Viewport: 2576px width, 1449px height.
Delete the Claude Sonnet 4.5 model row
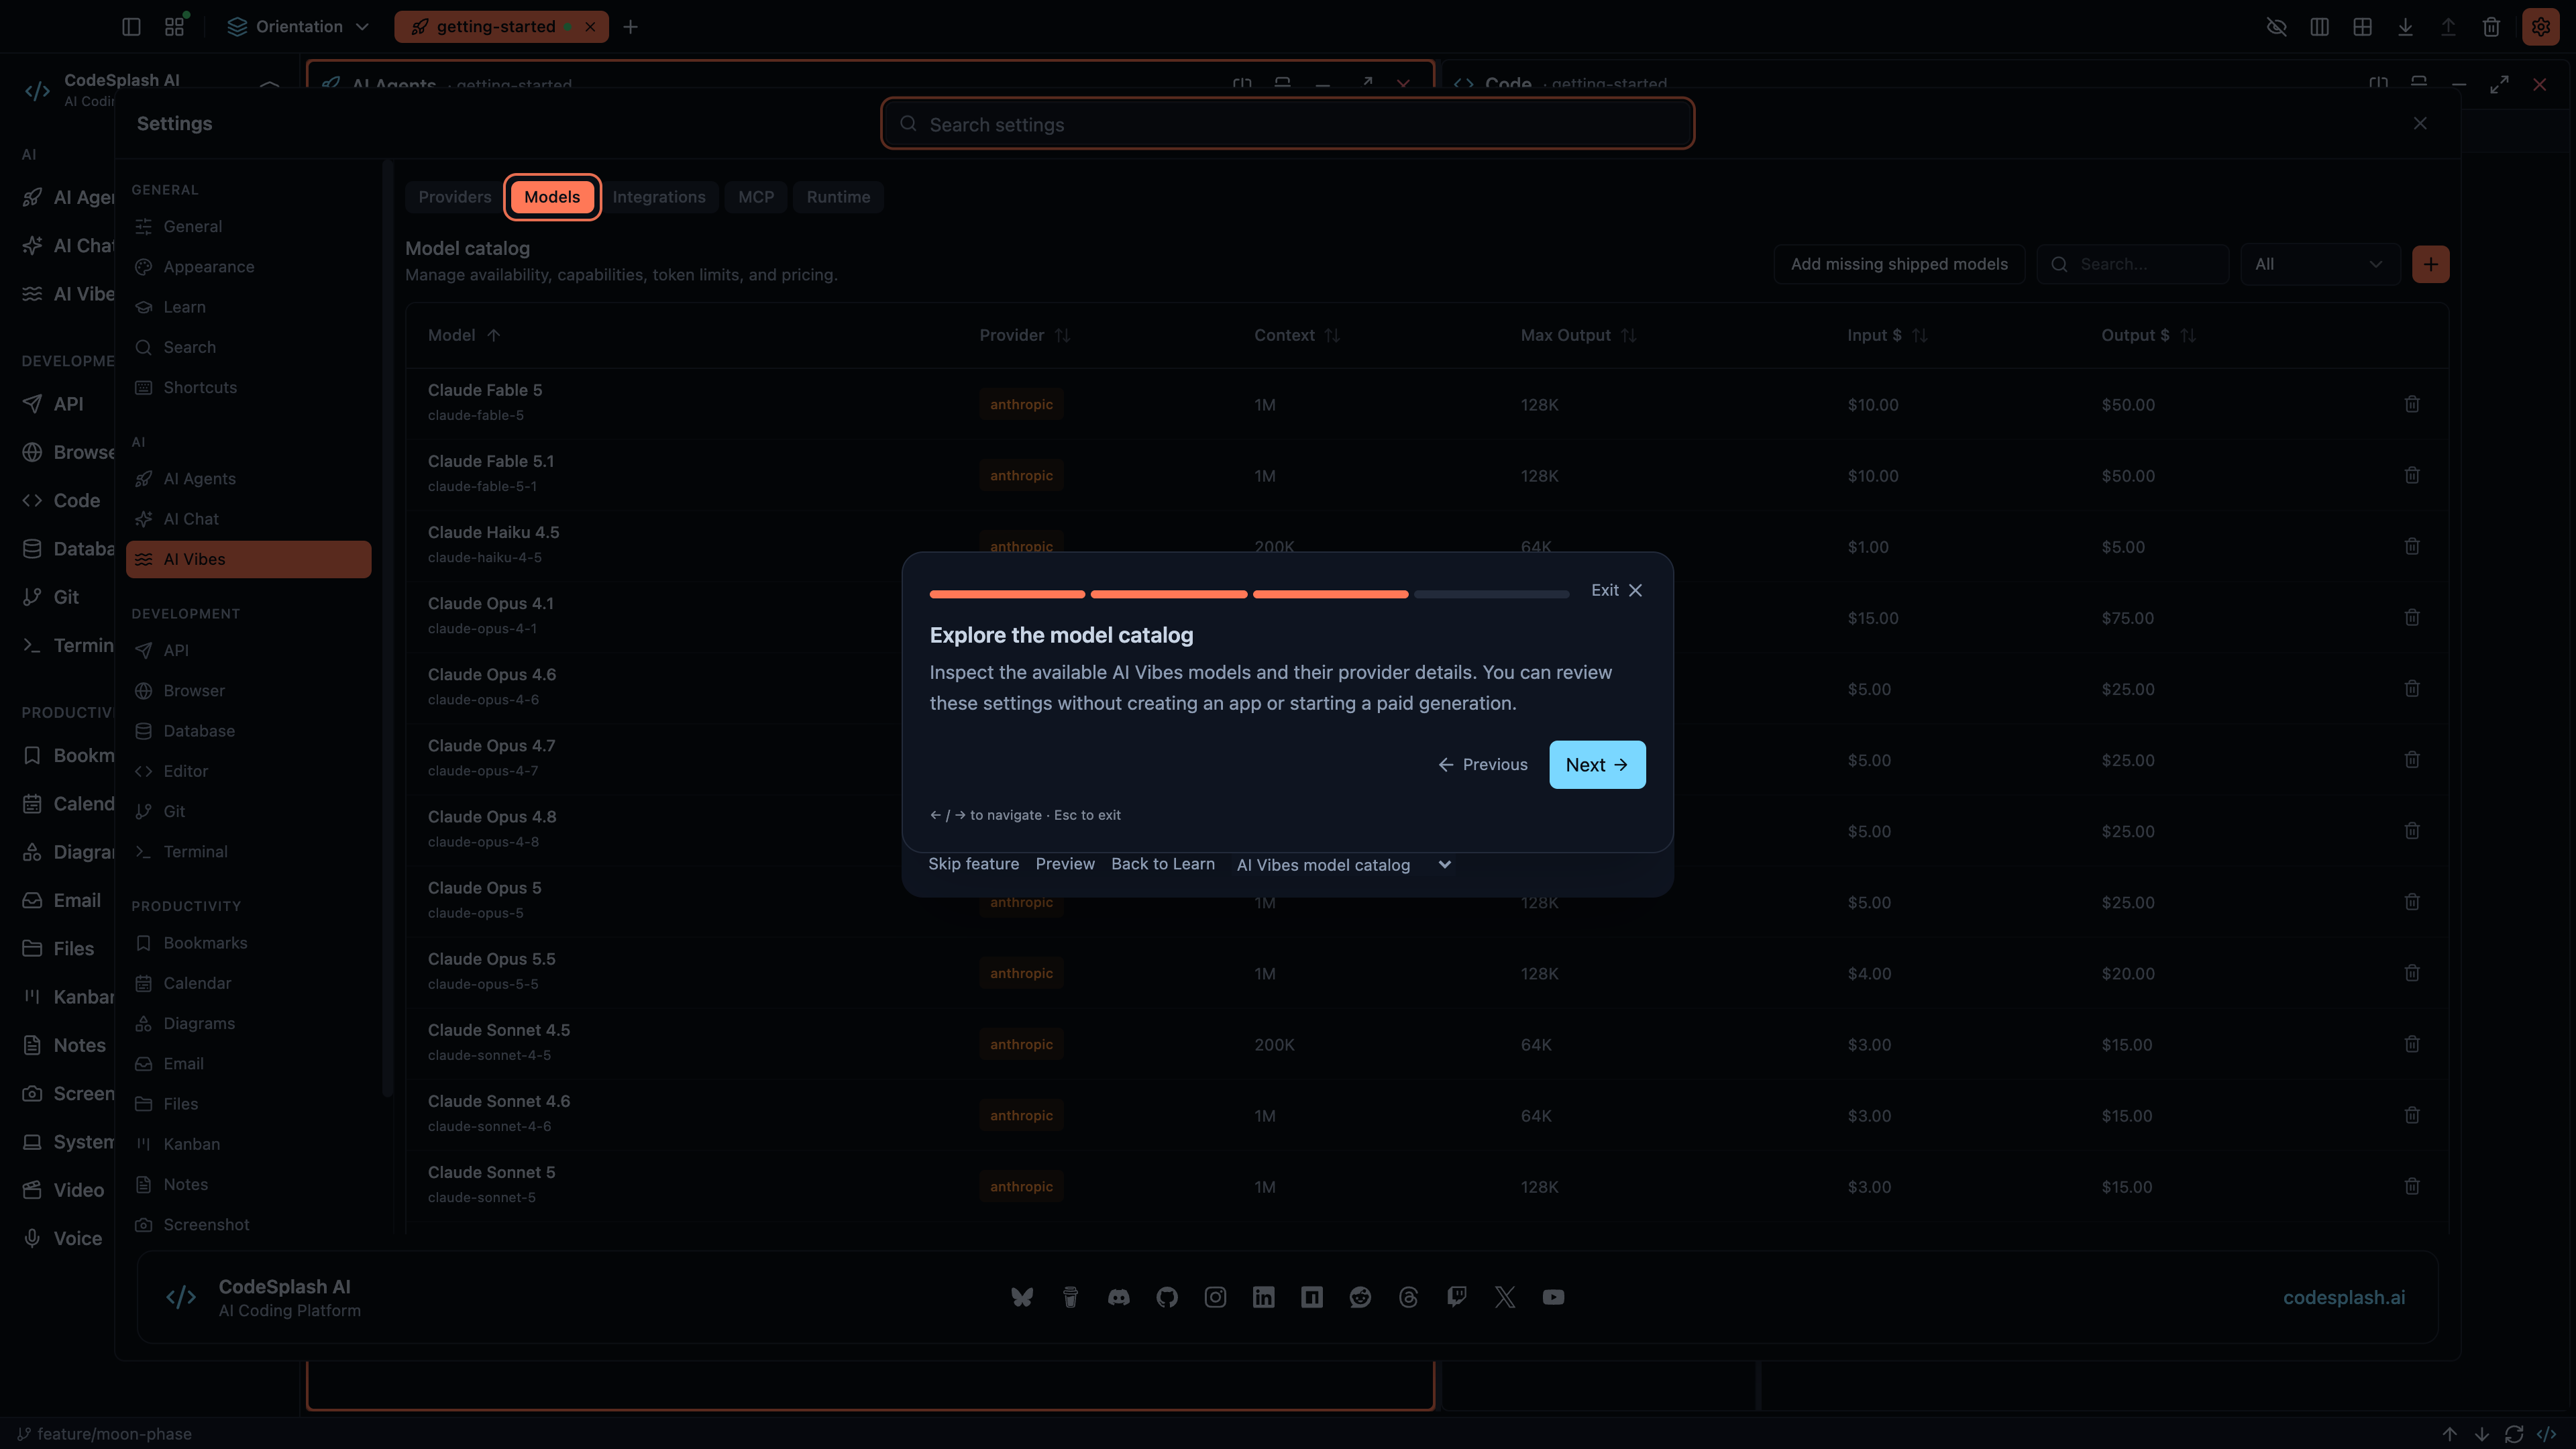(x=2411, y=1044)
